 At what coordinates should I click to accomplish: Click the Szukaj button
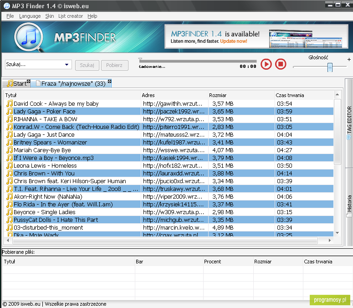click(x=87, y=65)
